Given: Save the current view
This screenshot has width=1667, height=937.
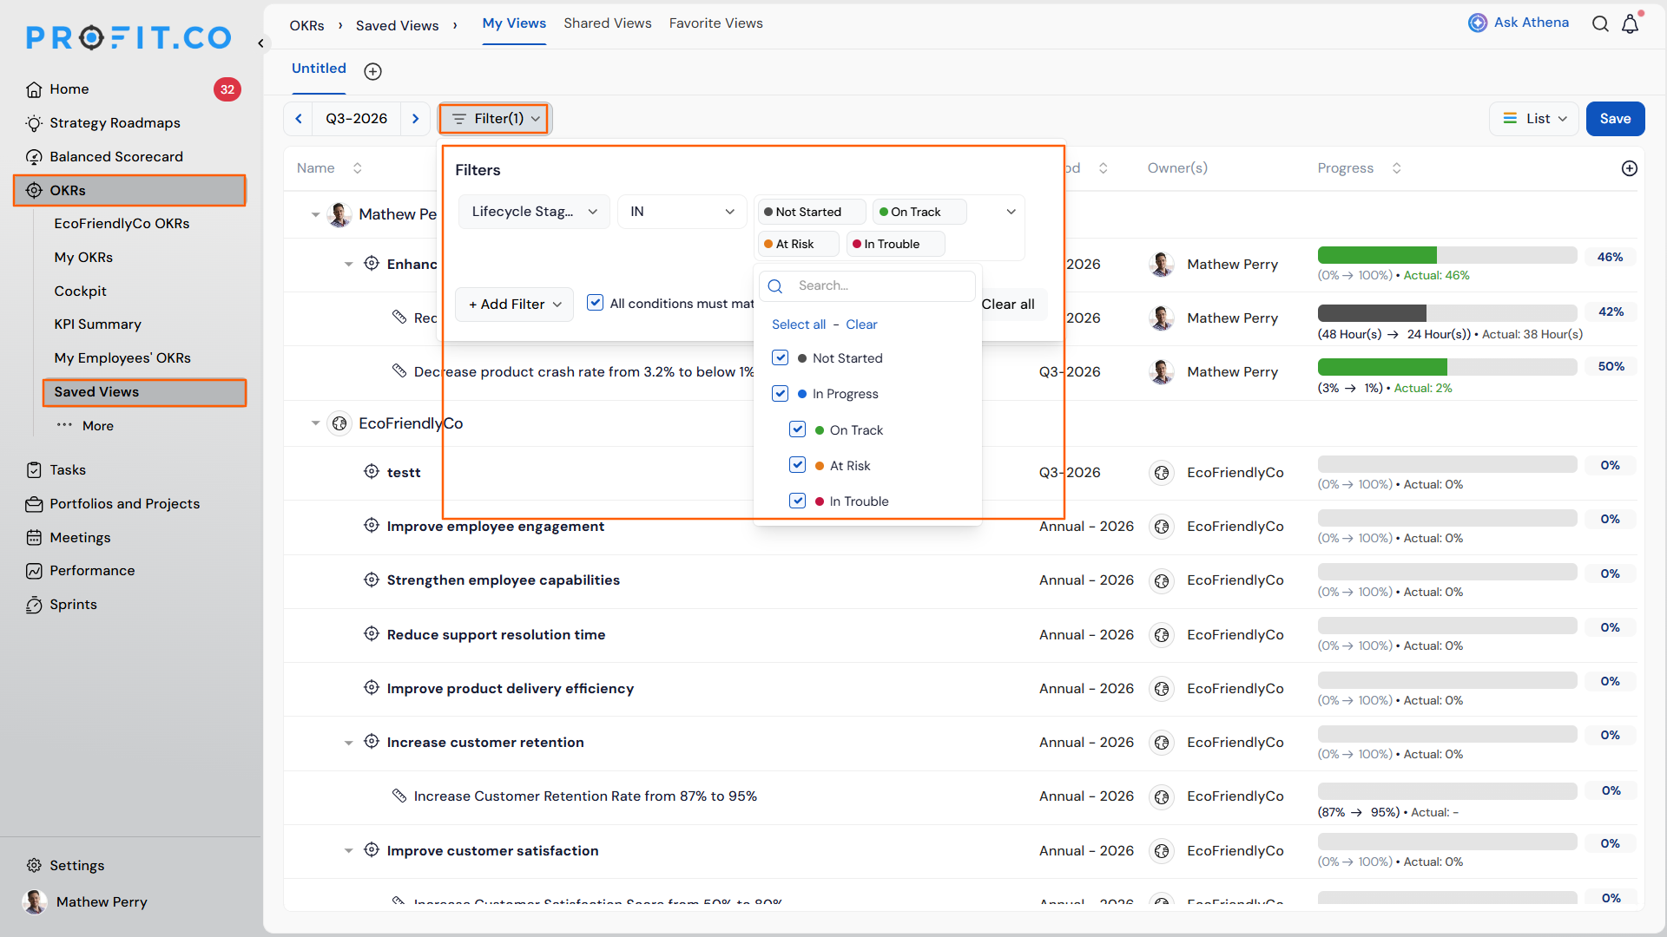Looking at the screenshot, I should pyautogui.click(x=1616, y=119).
